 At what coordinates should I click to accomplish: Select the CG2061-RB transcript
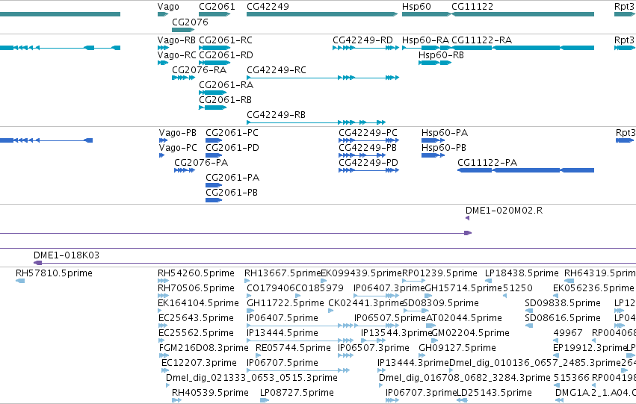212,108
